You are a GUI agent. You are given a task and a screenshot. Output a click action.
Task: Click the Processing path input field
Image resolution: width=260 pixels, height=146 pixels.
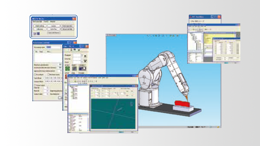pos(53,47)
